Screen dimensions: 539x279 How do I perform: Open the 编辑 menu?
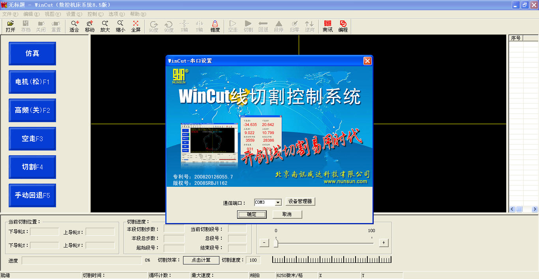point(31,14)
